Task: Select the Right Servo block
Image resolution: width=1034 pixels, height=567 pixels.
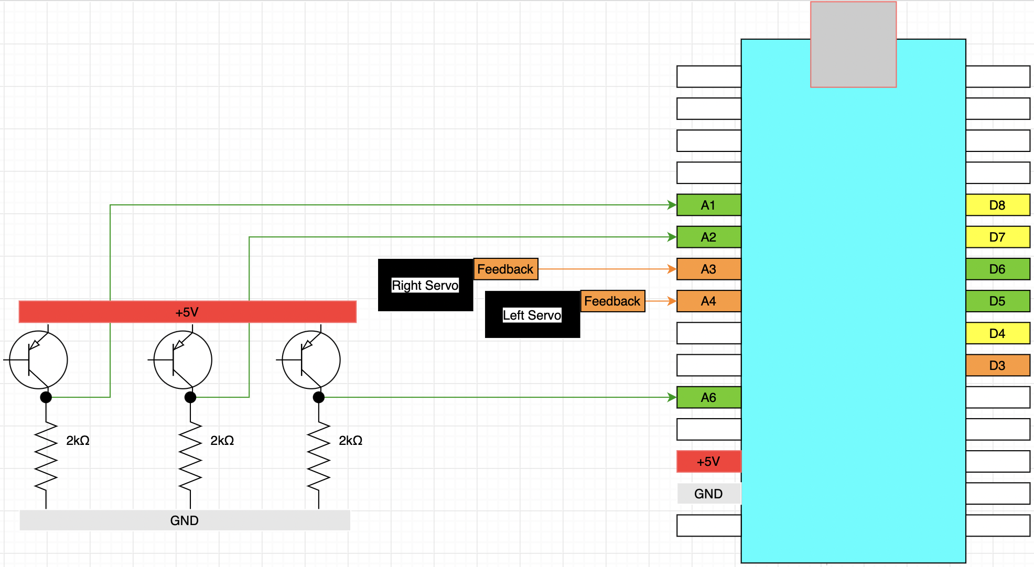Action: [x=426, y=285]
